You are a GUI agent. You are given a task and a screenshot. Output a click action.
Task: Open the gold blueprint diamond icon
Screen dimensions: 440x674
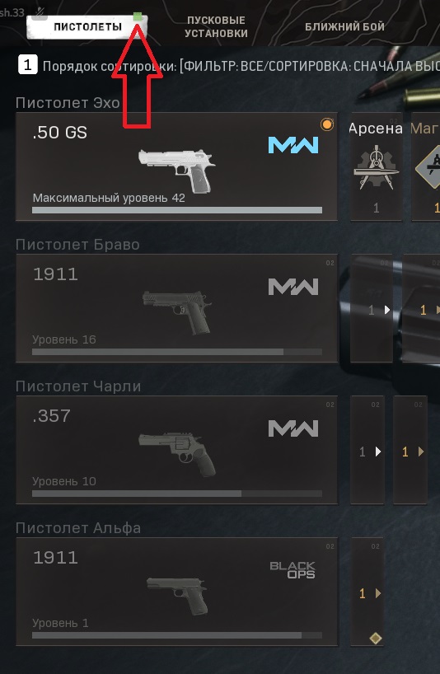tap(428, 167)
